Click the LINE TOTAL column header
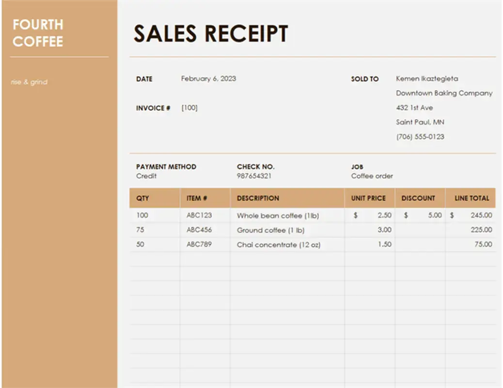Image resolution: width=503 pixels, height=388 pixels. (471, 198)
